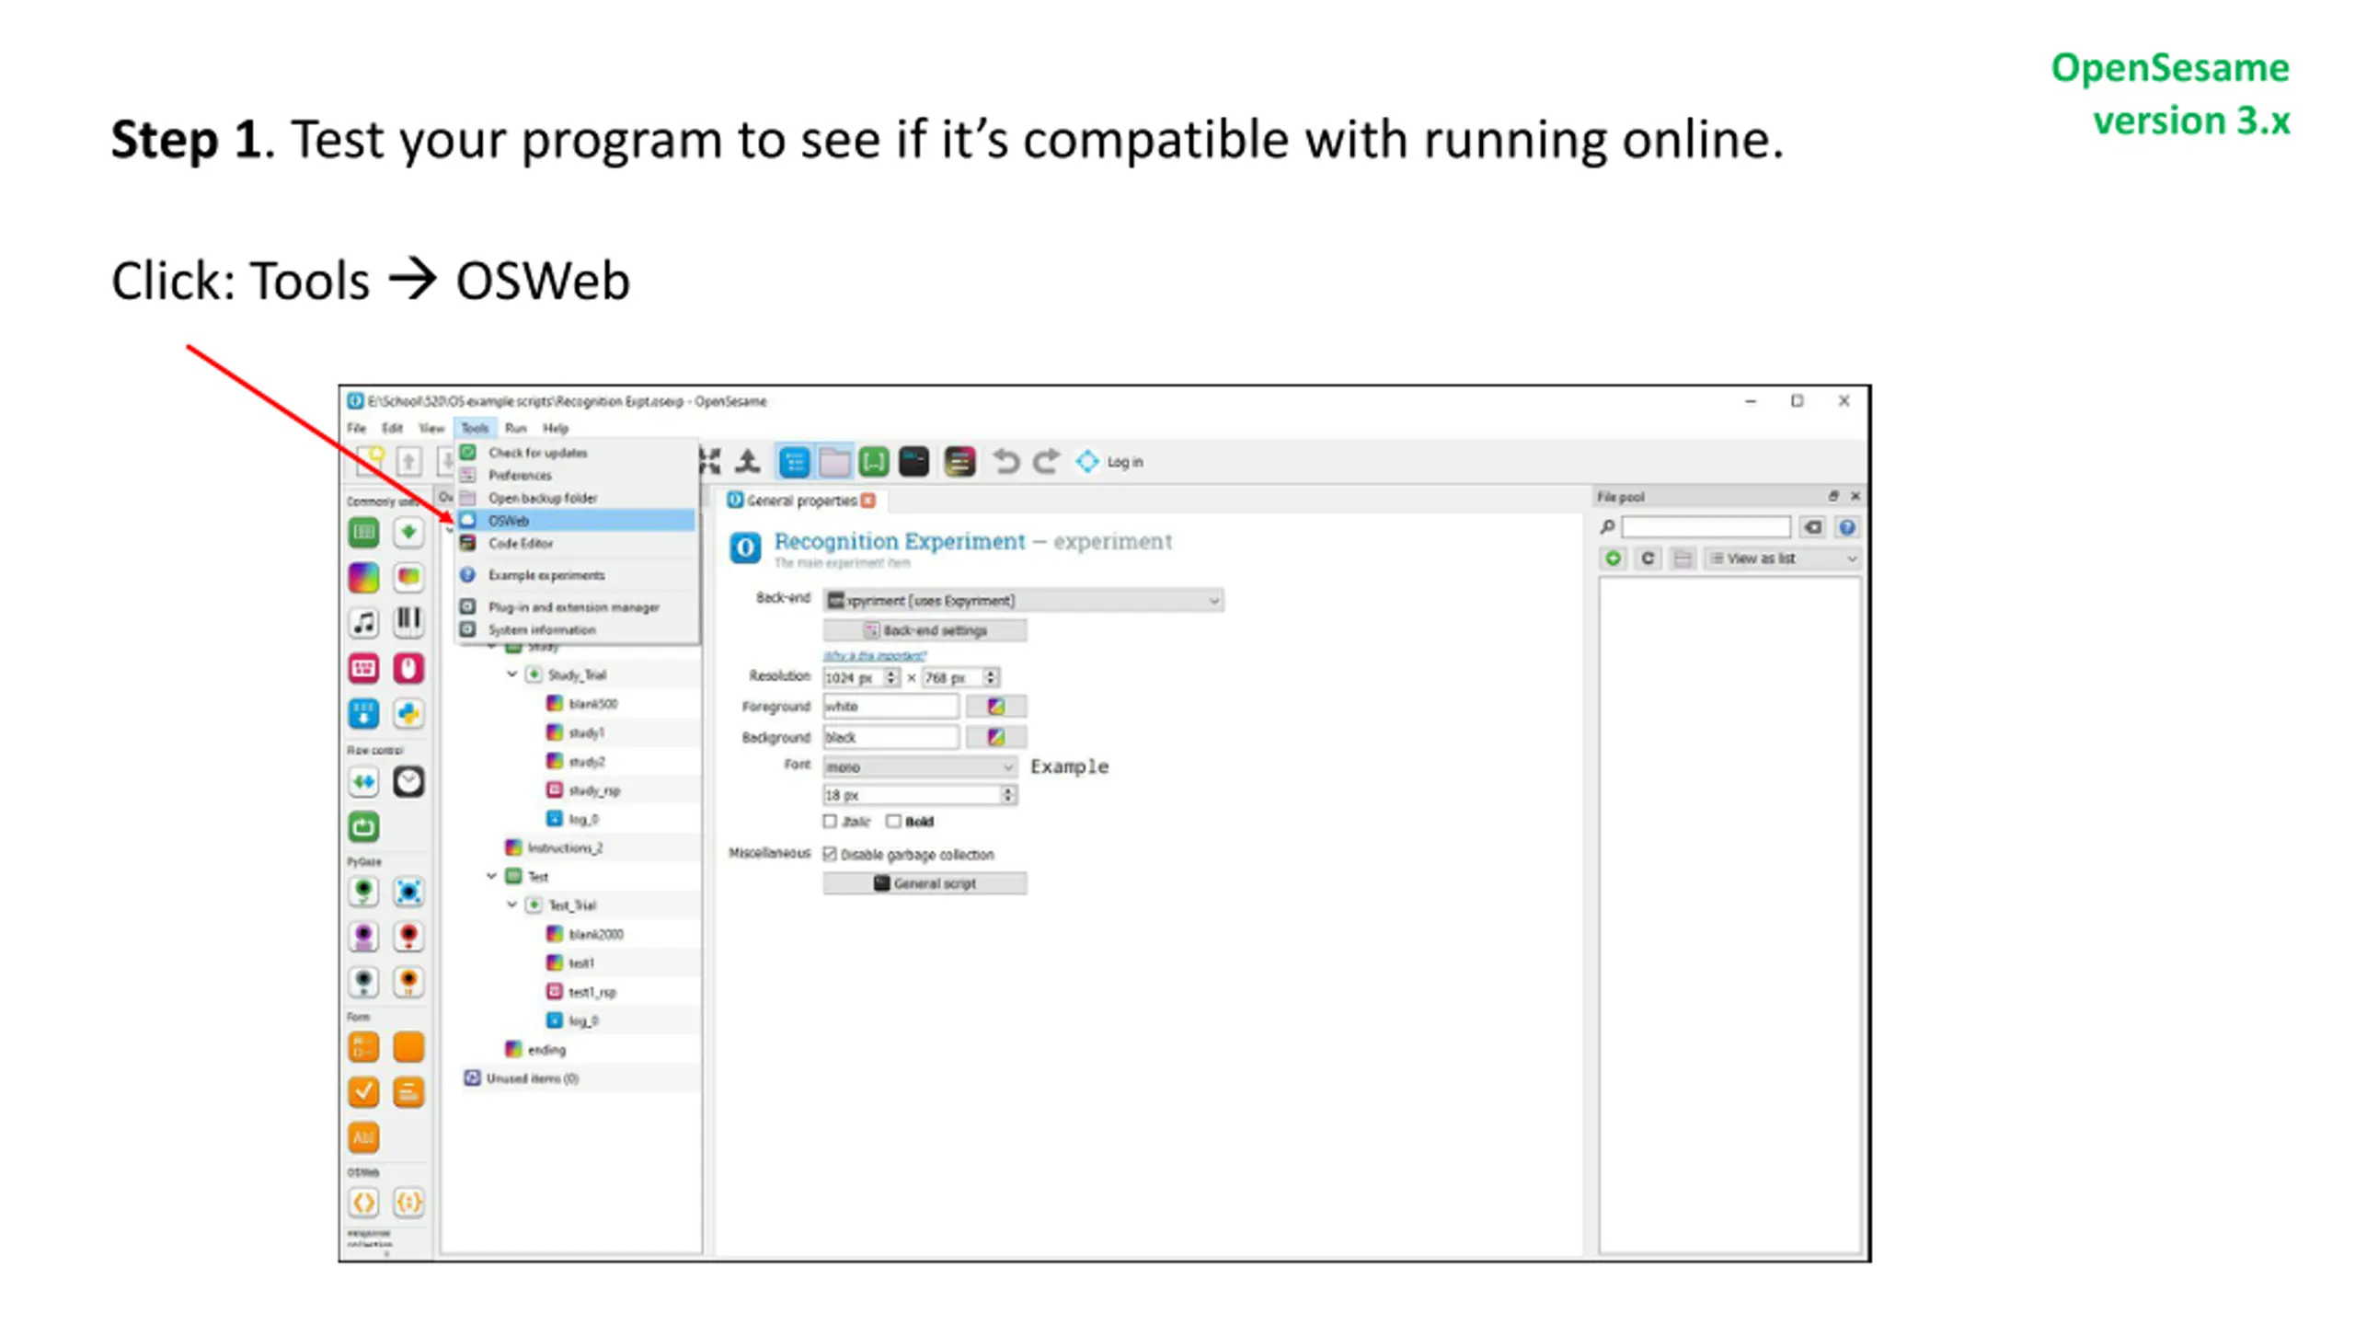Pick the coroutines double-arrow icon

[363, 782]
